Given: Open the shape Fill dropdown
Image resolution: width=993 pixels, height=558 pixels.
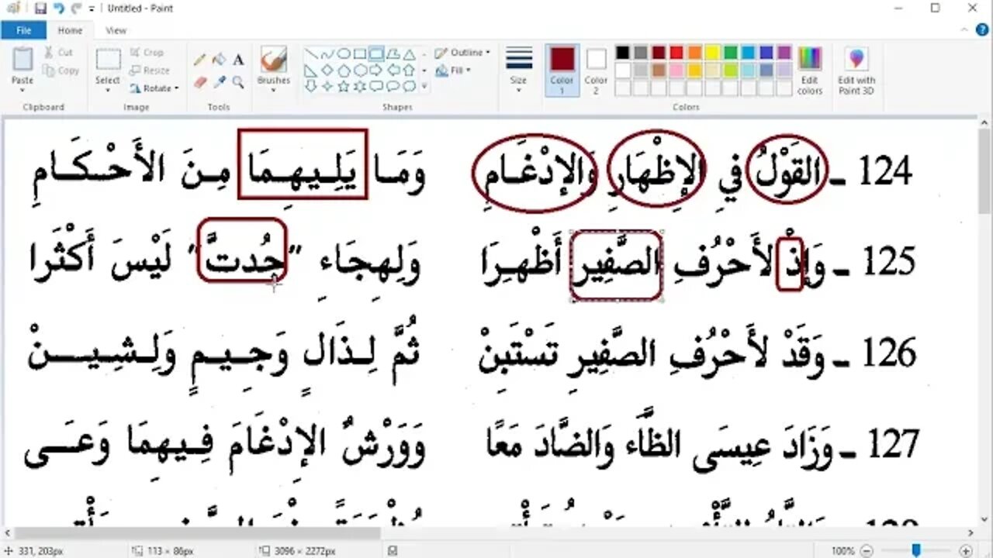Looking at the screenshot, I should pos(454,71).
